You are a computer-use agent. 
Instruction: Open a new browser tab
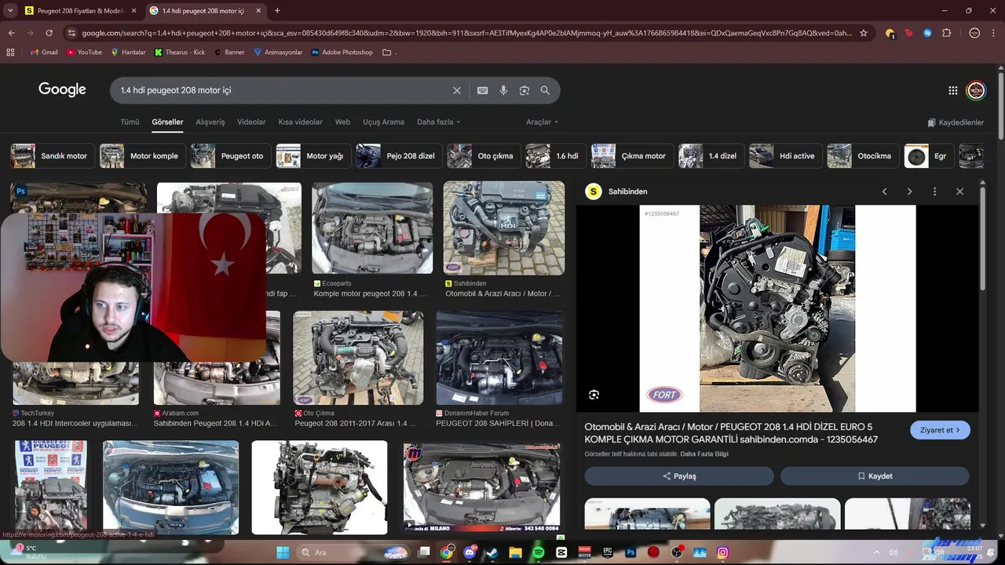pyautogui.click(x=277, y=11)
